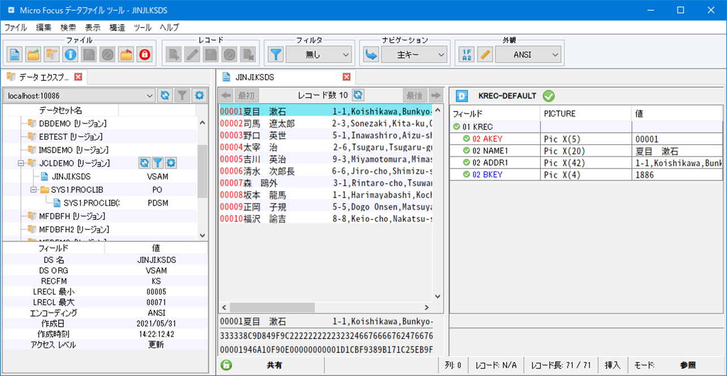Go to previous record with left arrow
The image size is (727, 376).
pos(226,95)
